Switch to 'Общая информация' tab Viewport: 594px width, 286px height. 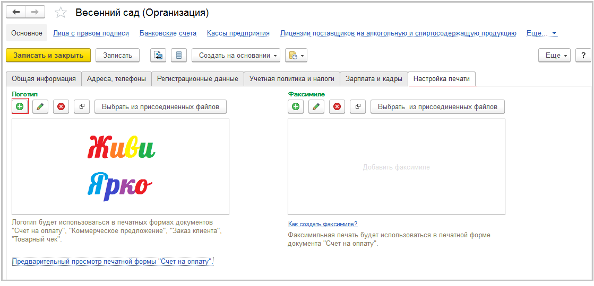[44, 79]
